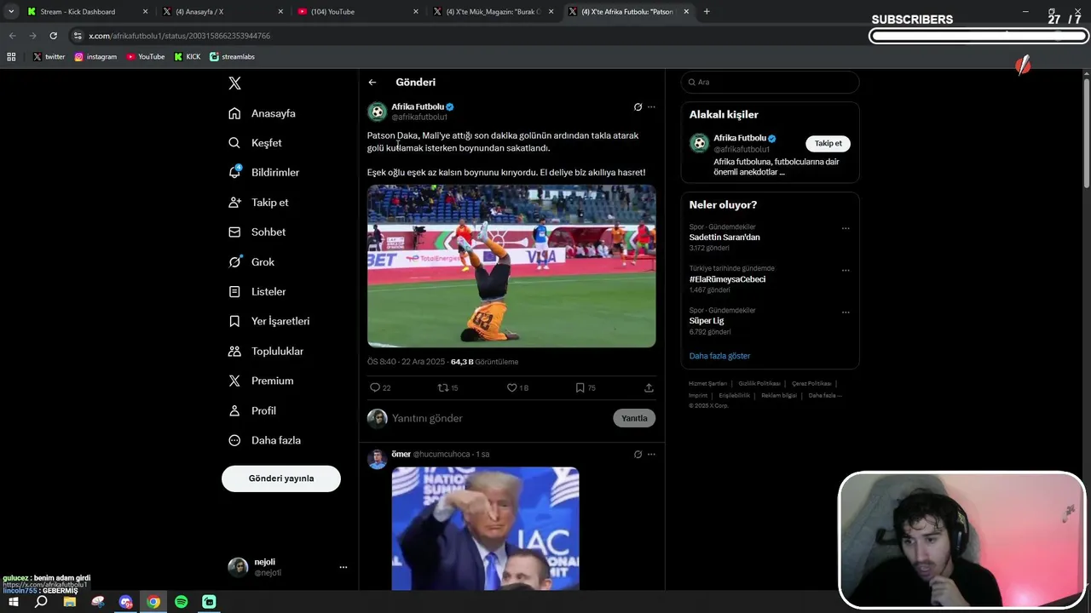The width and height of the screenshot is (1091, 613).
Task: Click Grok icon on Afrika Futbolu post
Action: 638,107
